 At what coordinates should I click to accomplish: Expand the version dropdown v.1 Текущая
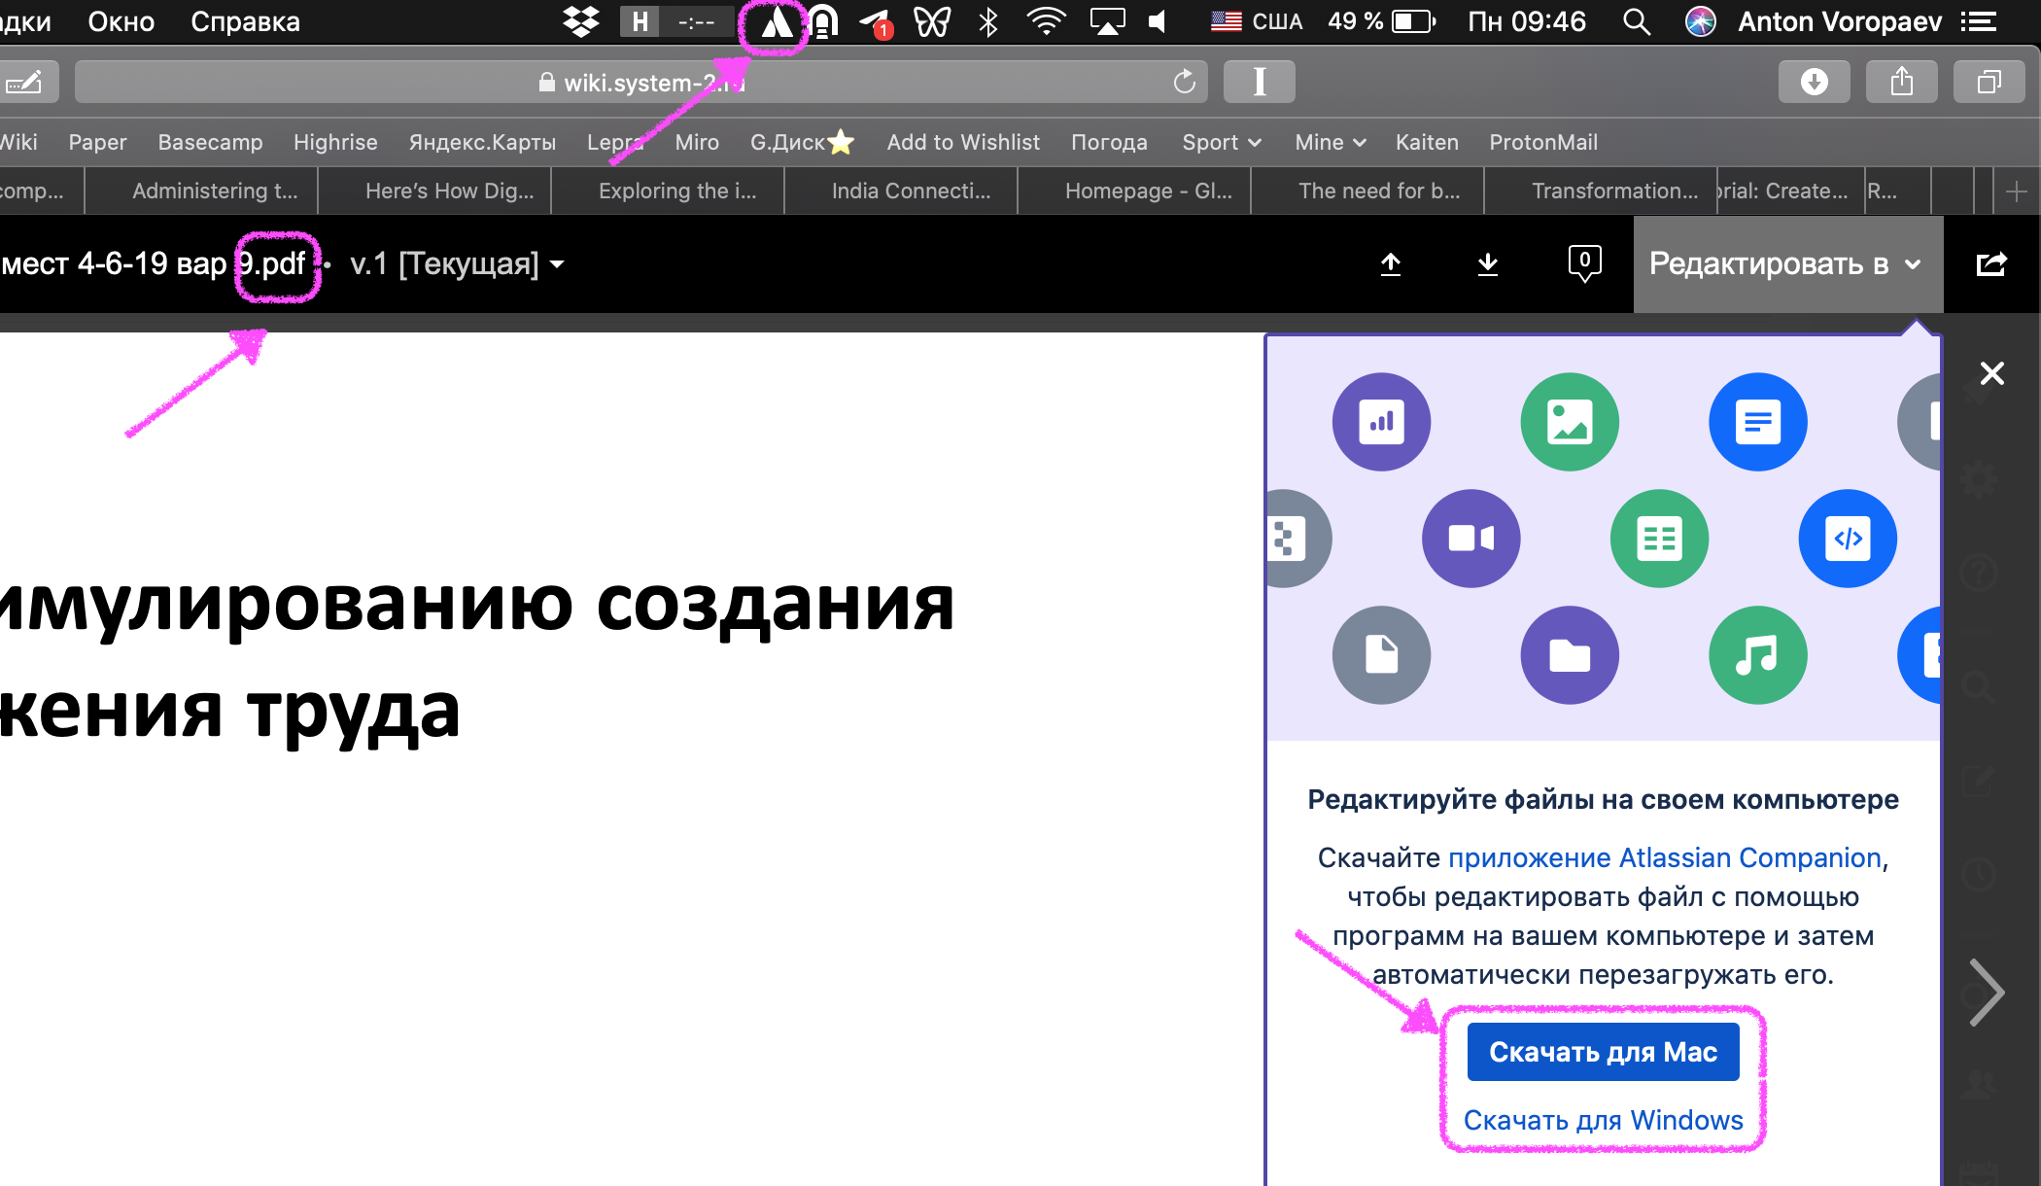click(x=454, y=263)
